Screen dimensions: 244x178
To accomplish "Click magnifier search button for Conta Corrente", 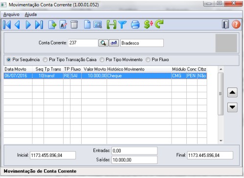I will [103, 43].
